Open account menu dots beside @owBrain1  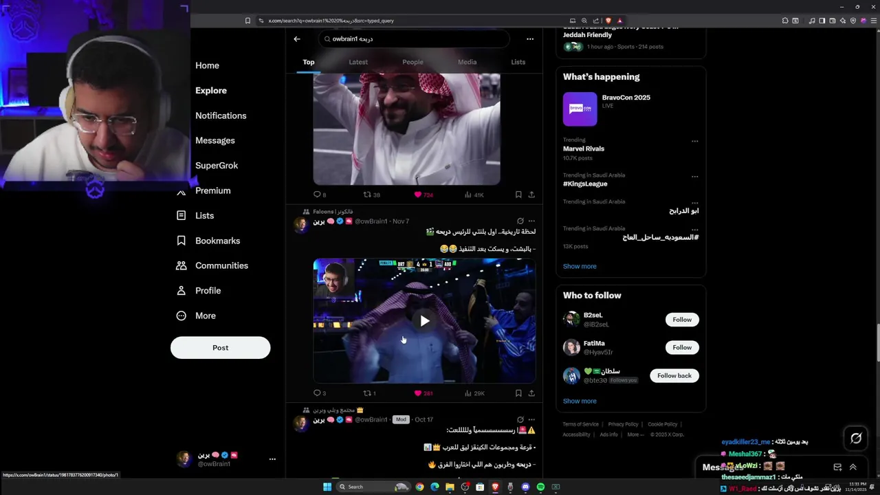(x=272, y=459)
